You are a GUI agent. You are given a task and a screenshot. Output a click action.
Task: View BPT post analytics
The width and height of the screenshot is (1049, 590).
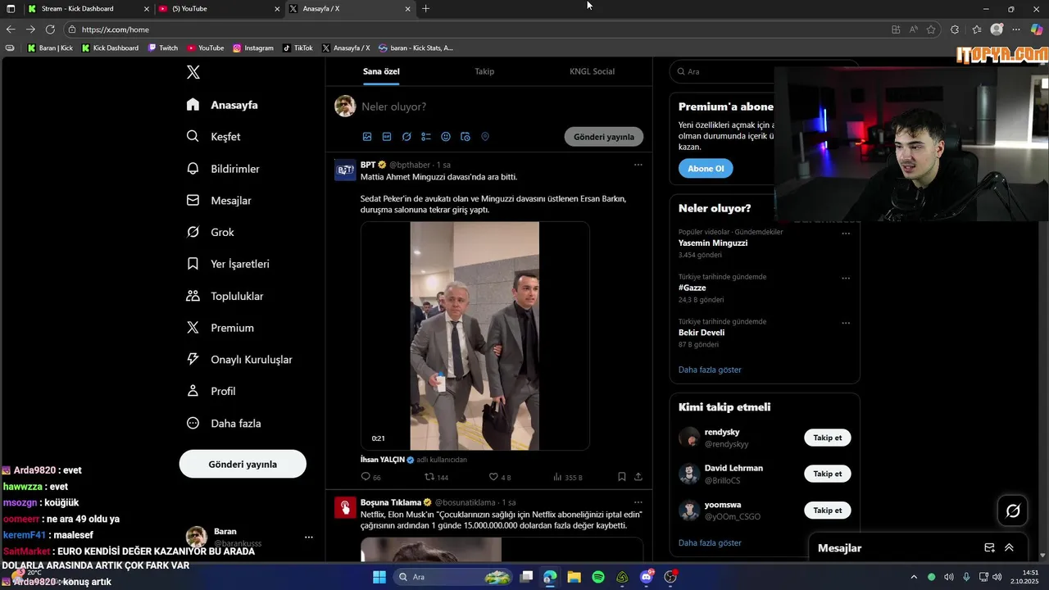[568, 477]
